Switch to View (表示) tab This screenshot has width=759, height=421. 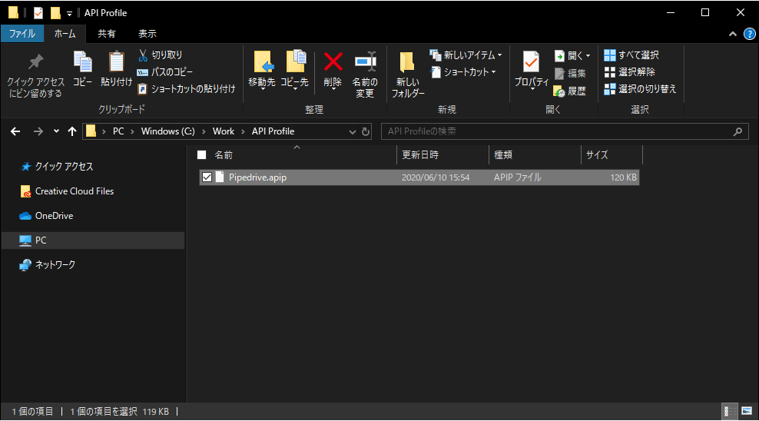[x=147, y=33]
